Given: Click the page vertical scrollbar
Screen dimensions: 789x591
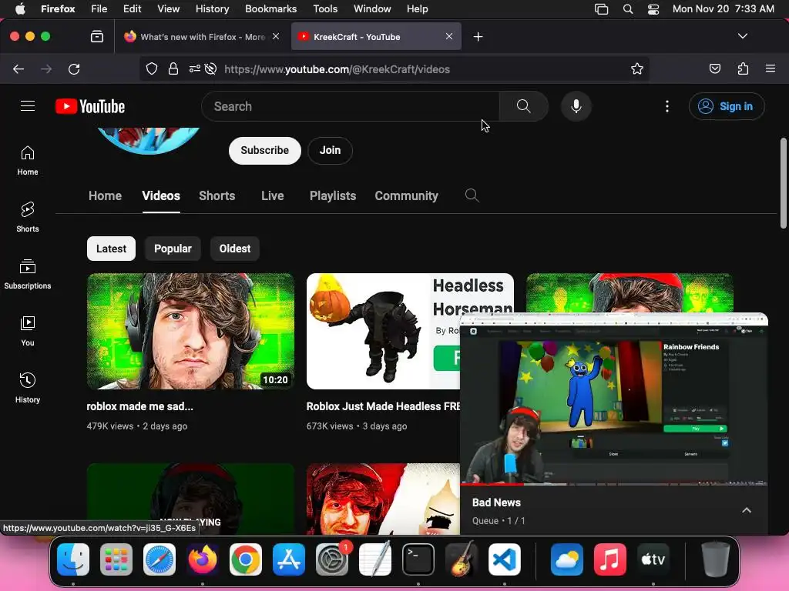Looking at the screenshot, I should (783, 183).
